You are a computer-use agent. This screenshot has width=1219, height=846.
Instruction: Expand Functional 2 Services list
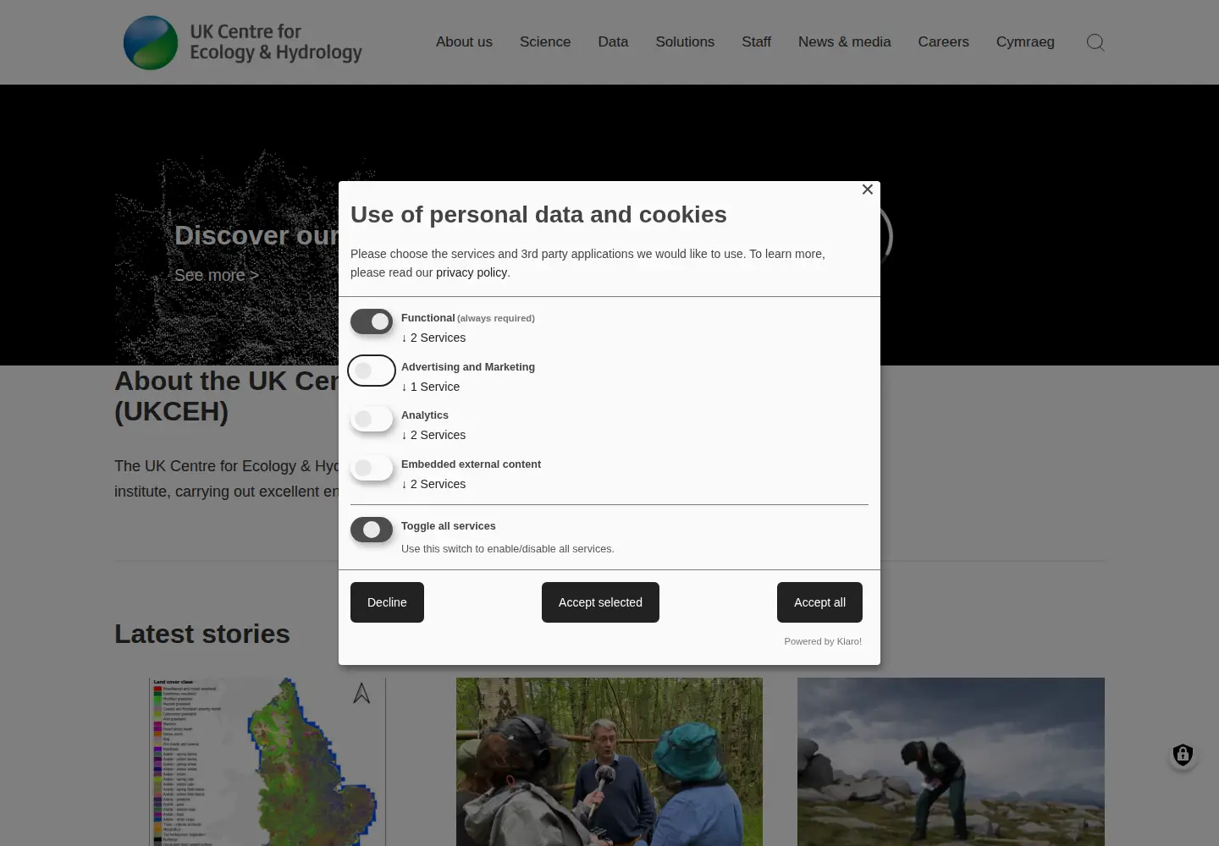(x=433, y=338)
